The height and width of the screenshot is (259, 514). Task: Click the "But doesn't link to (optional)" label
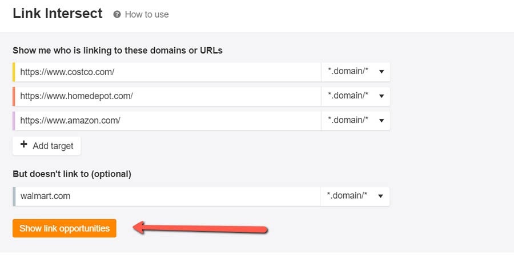point(72,174)
